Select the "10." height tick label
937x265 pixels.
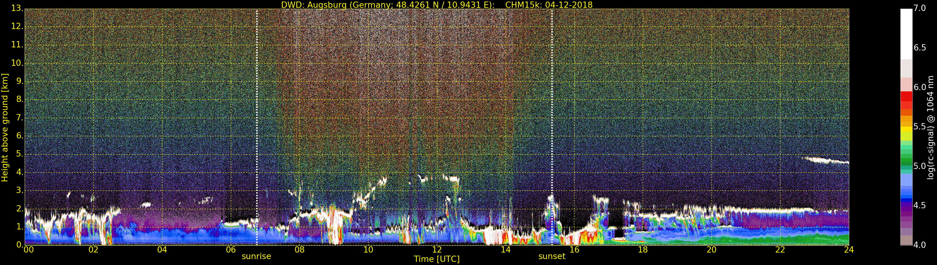pos(17,63)
